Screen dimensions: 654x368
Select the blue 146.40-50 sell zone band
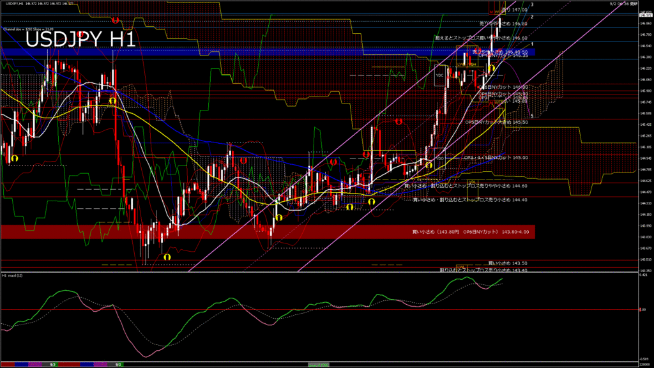(267, 52)
